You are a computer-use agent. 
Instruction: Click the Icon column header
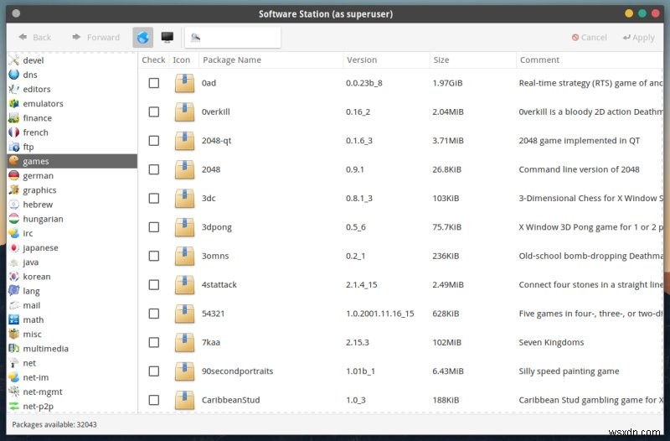[x=183, y=60]
